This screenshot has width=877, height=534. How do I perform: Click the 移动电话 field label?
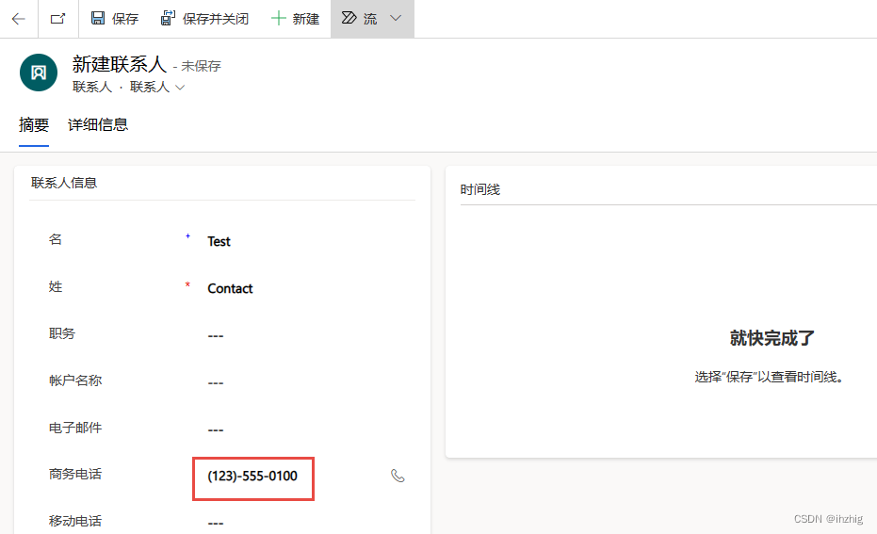(75, 521)
